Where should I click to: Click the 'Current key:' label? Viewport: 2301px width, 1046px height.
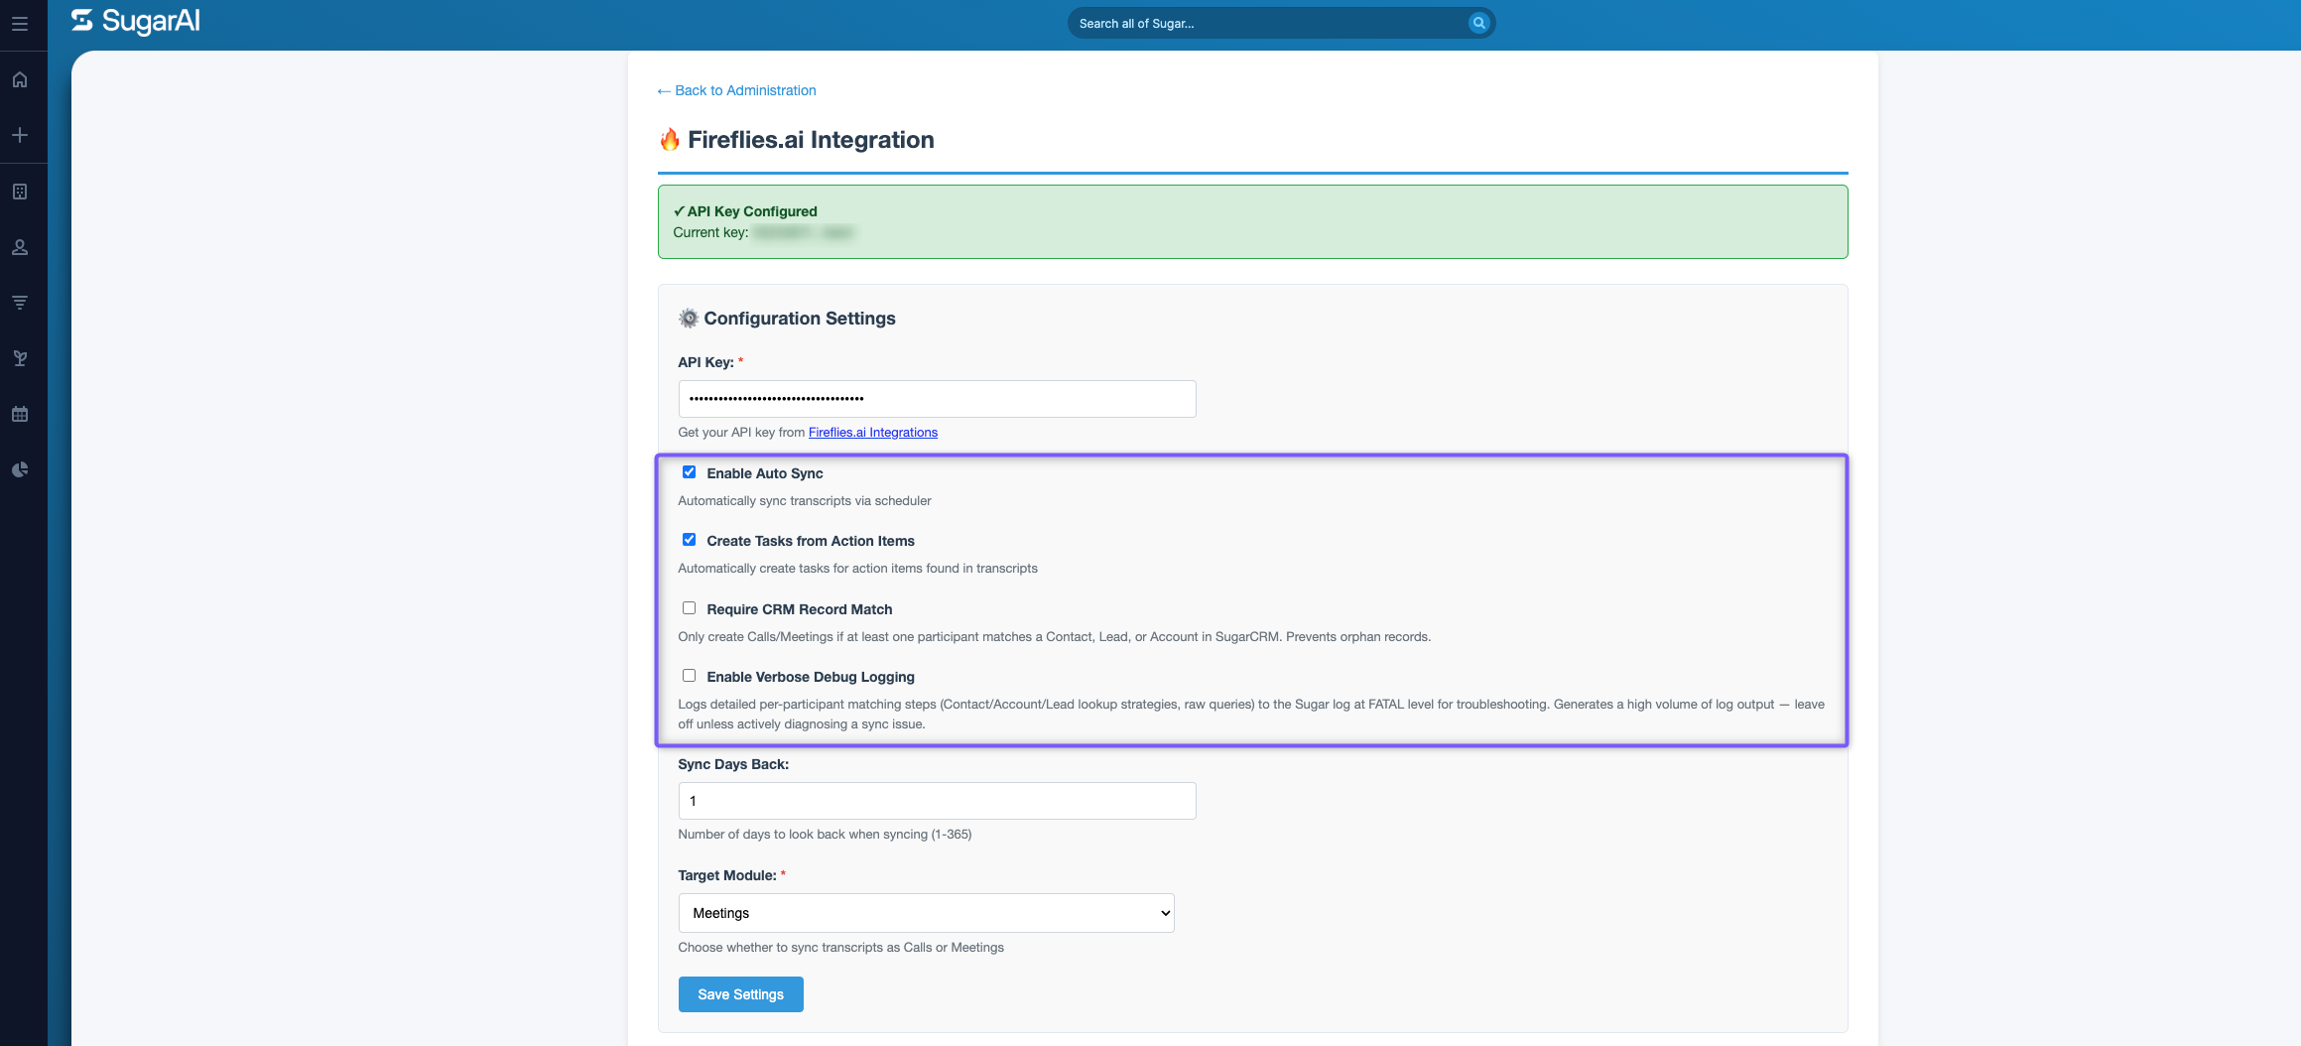(x=710, y=232)
